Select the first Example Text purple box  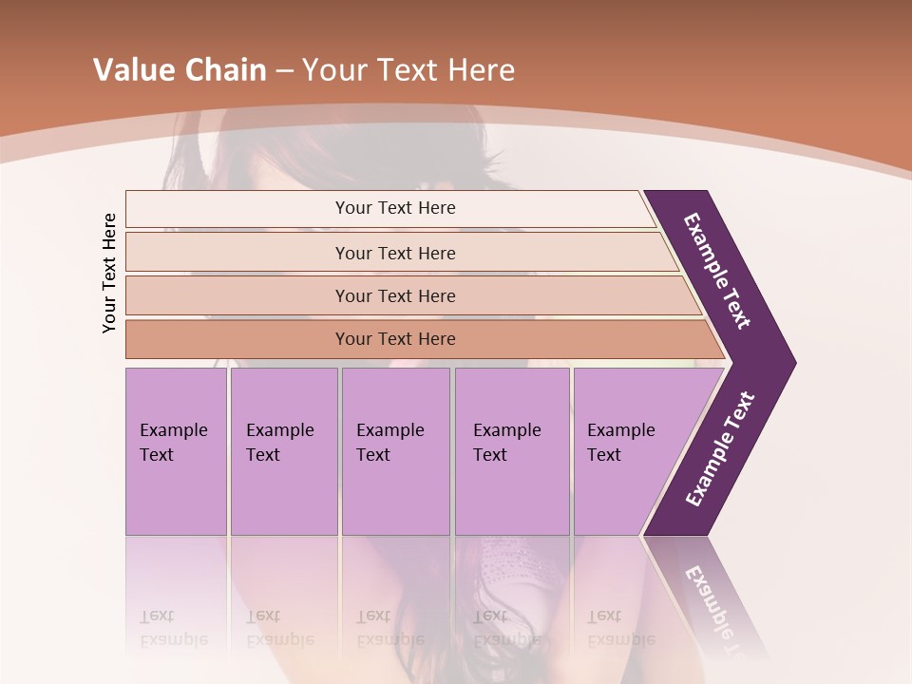[x=177, y=451]
